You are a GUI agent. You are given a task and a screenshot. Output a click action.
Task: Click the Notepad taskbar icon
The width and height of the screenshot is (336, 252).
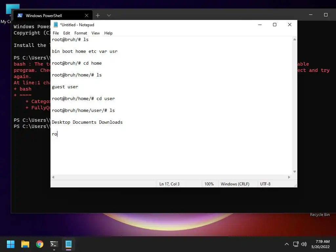pos(69,244)
